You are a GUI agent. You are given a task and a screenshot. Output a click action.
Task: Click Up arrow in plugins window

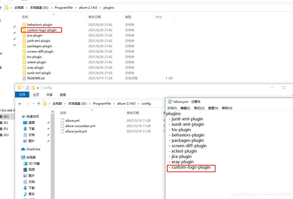[1, 8]
